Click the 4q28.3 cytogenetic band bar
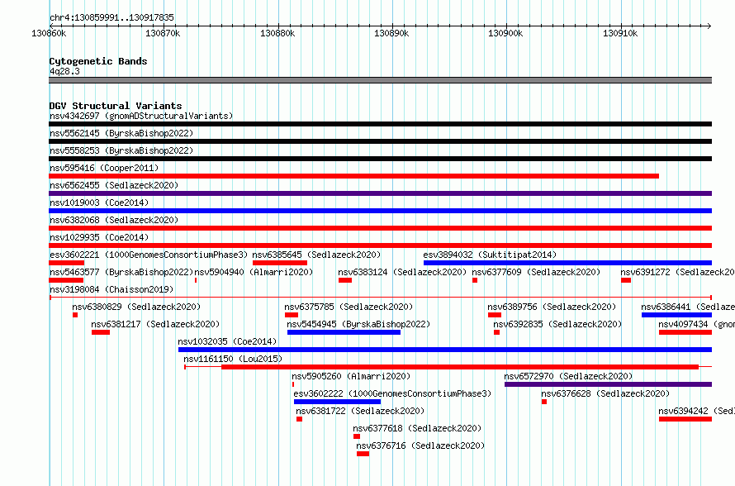The width and height of the screenshot is (735, 486). pos(380,80)
